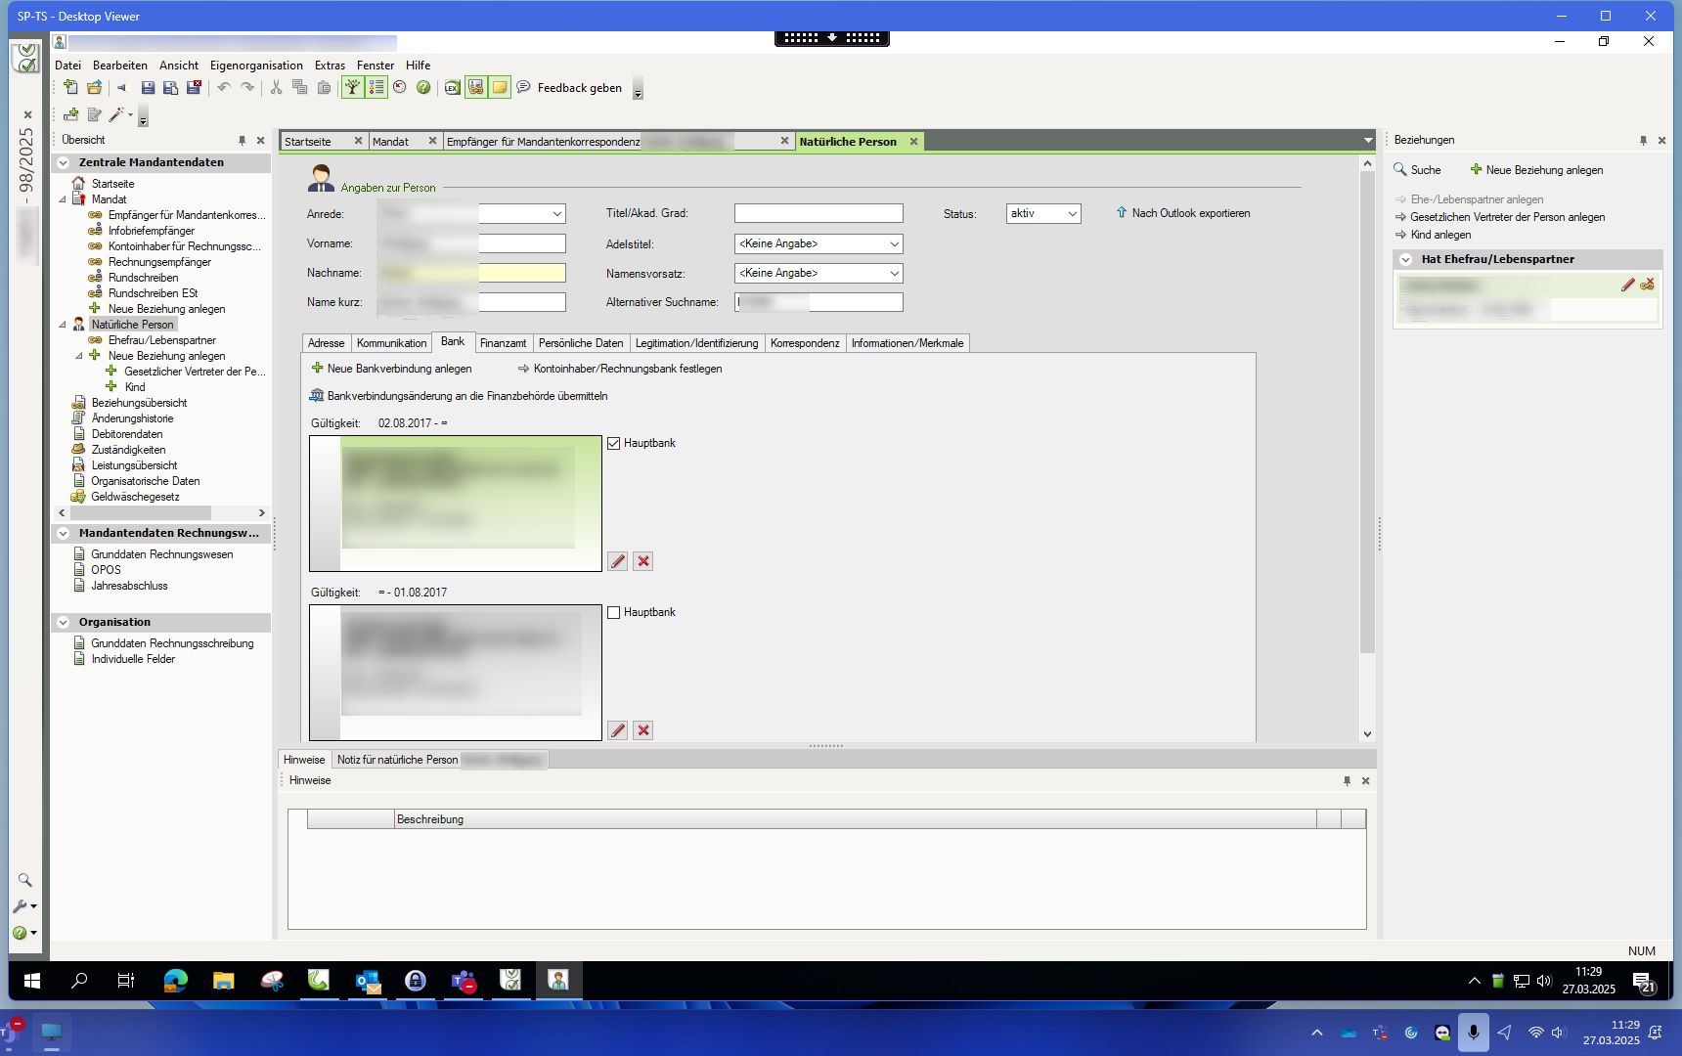Open the LEX icon in the toolbar
Viewport: 1682px width, 1056px height.
[x=452, y=88]
